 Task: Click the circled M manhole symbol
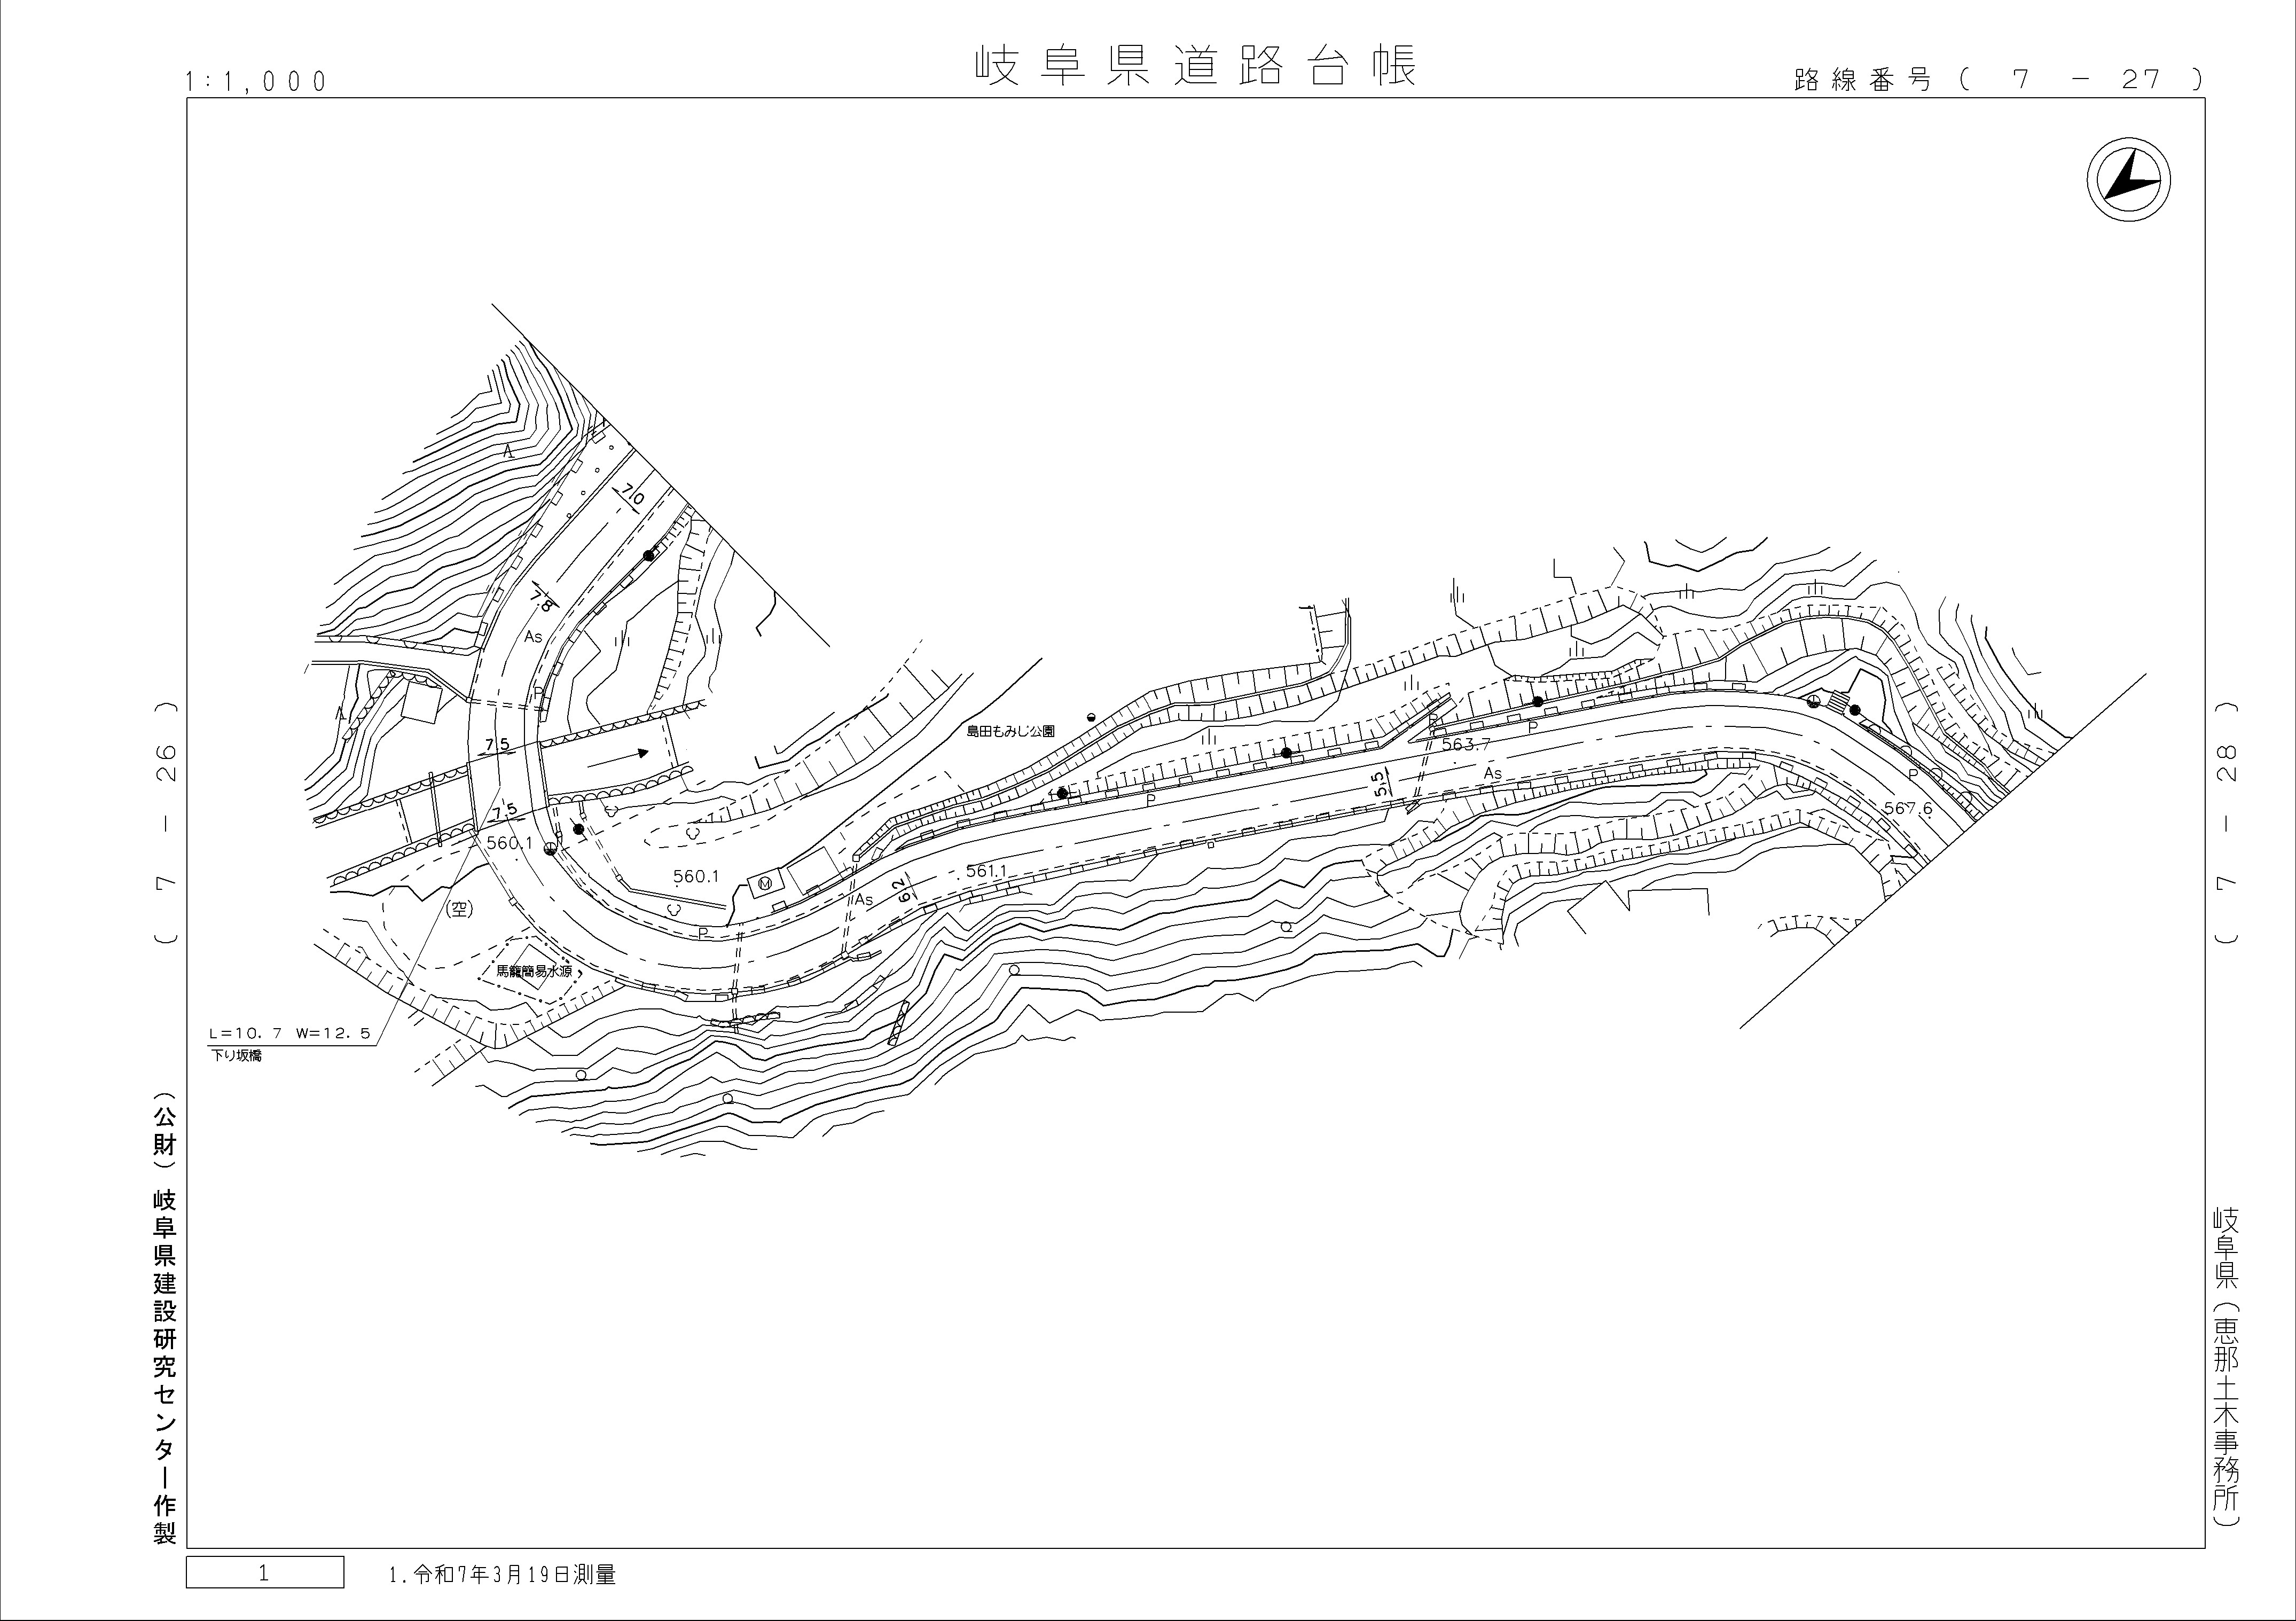[x=766, y=883]
